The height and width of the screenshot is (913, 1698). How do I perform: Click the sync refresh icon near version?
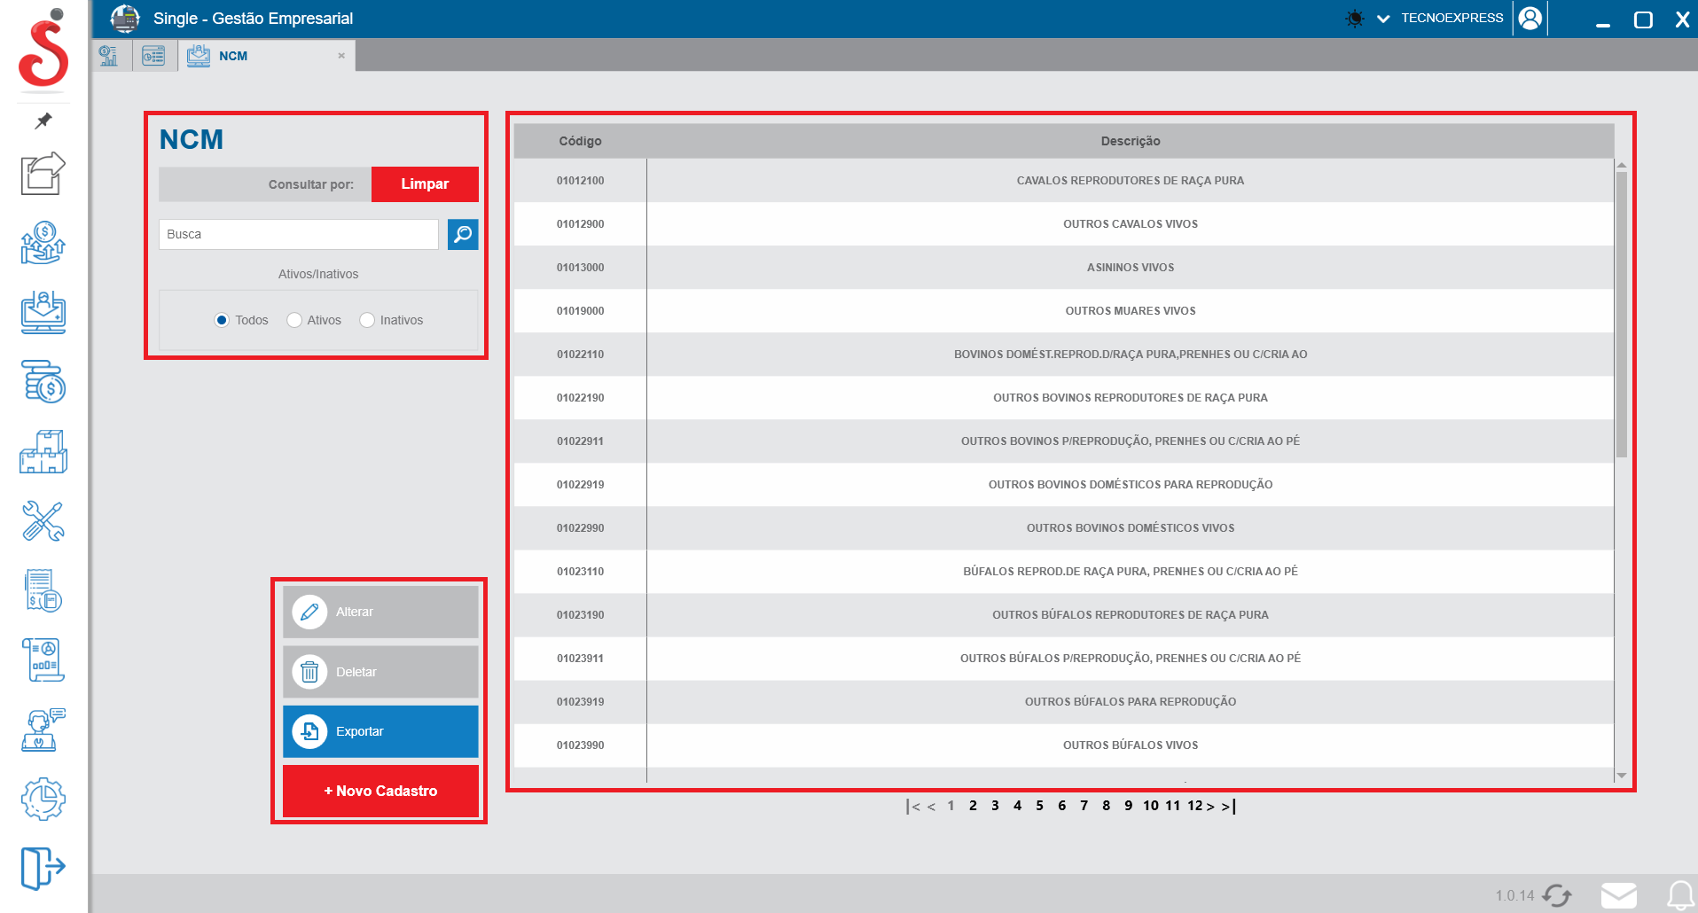[x=1556, y=895]
